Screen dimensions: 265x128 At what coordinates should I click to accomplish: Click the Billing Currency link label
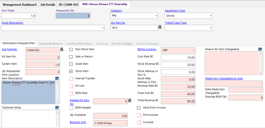point(147,49)
